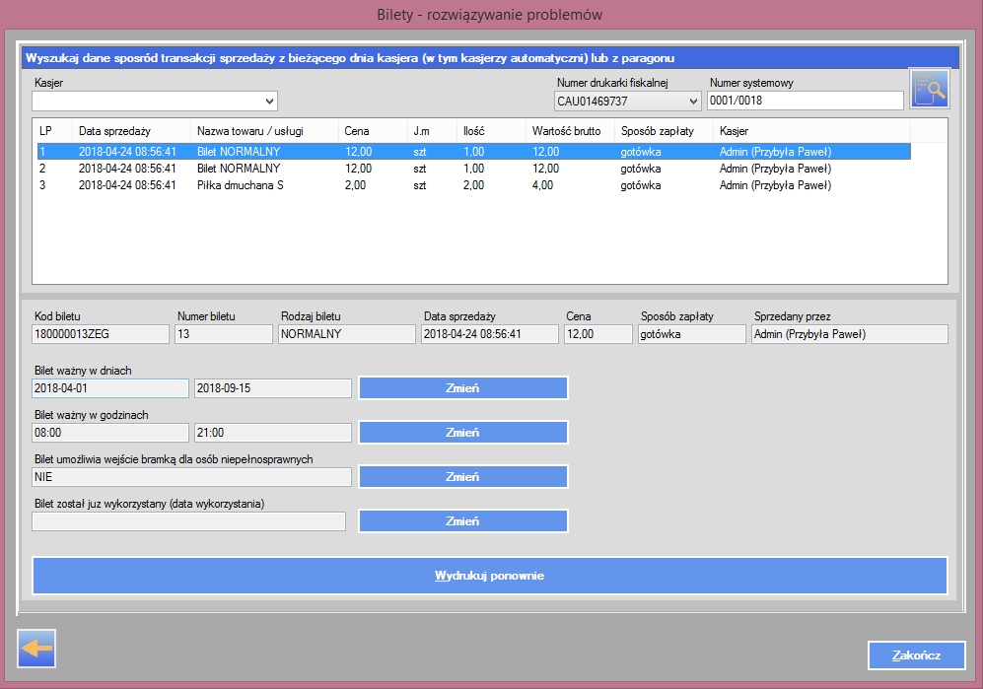
Task: Click the start hour field 08:00
Action: pyautogui.click(x=110, y=433)
